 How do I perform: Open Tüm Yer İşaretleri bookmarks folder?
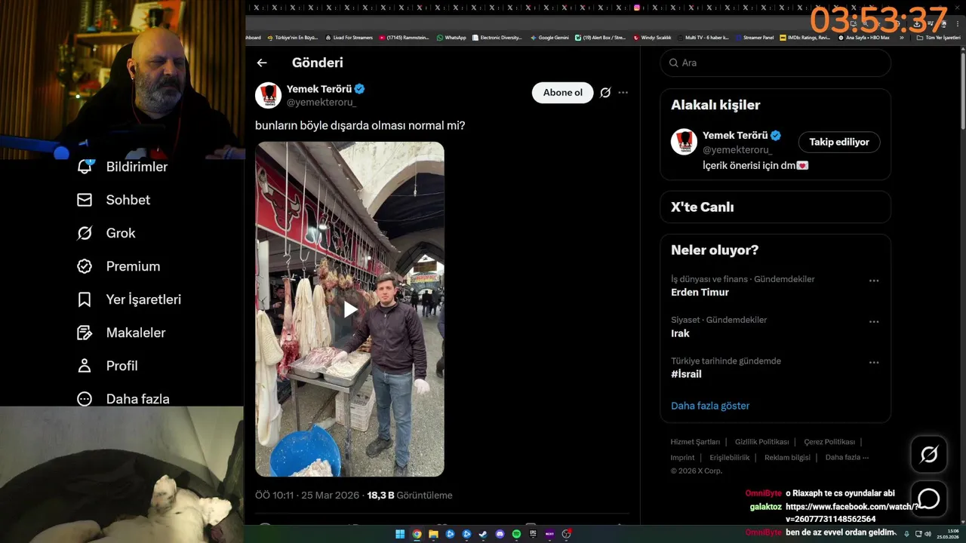pyautogui.click(x=938, y=37)
